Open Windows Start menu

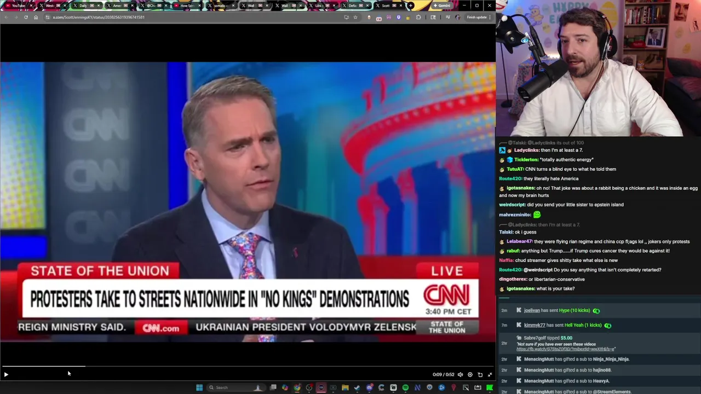[199, 387]
